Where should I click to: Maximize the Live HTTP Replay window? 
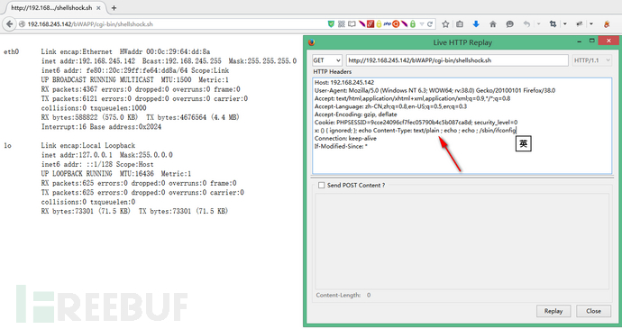(x=592, y=41)
